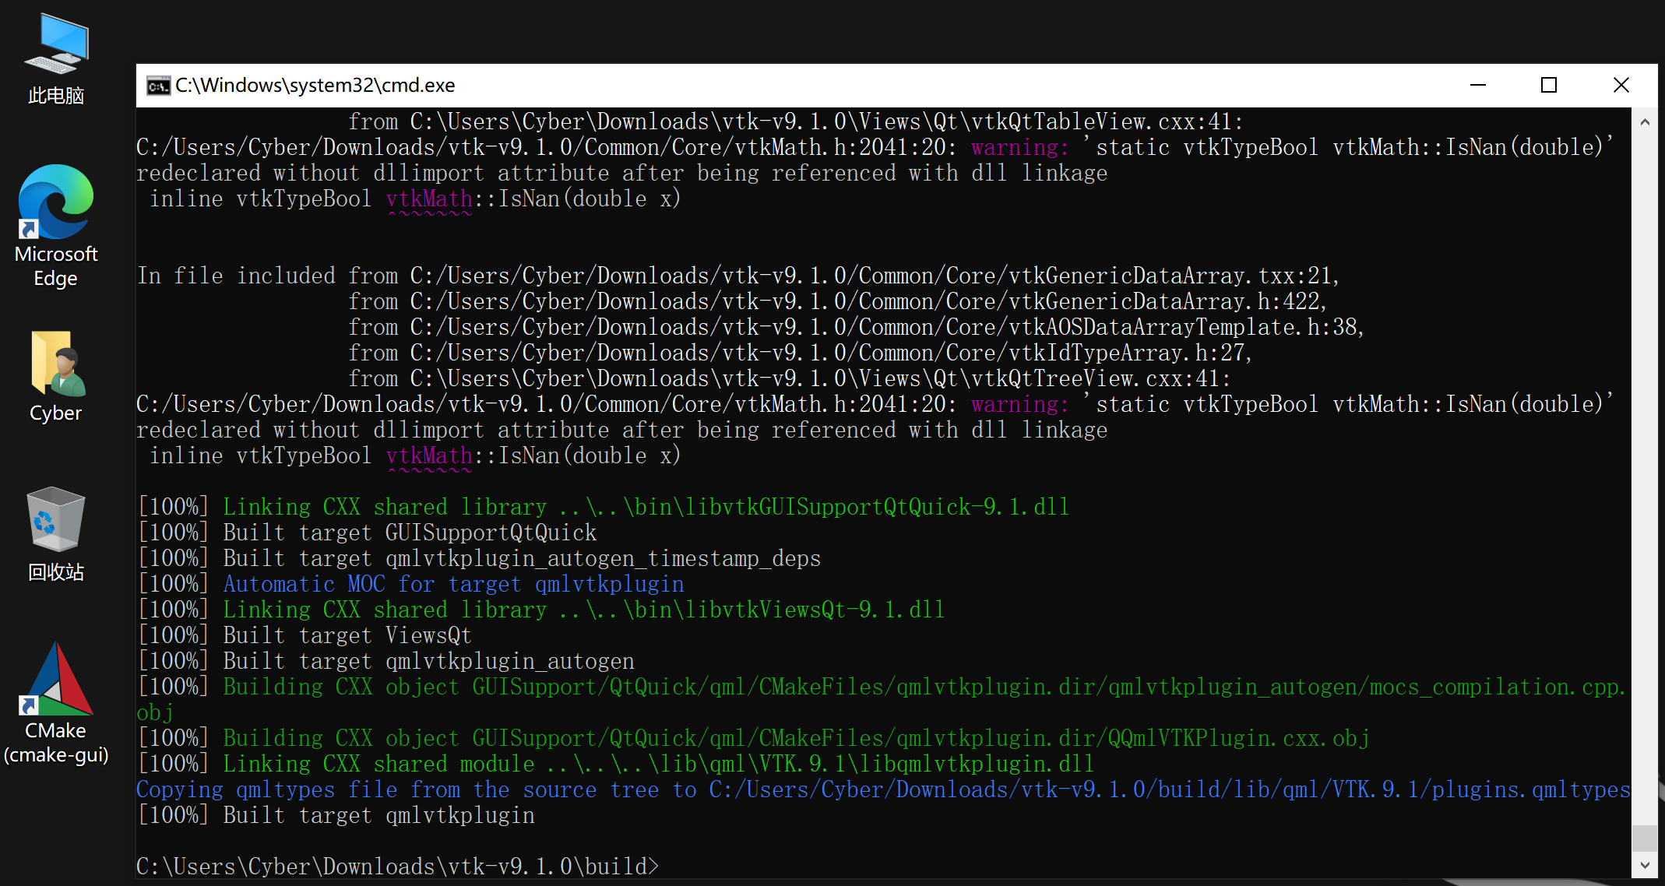Click the scrollbar down arrow in console
This screenshot has width=1665, height=886.
point(1644,865)
